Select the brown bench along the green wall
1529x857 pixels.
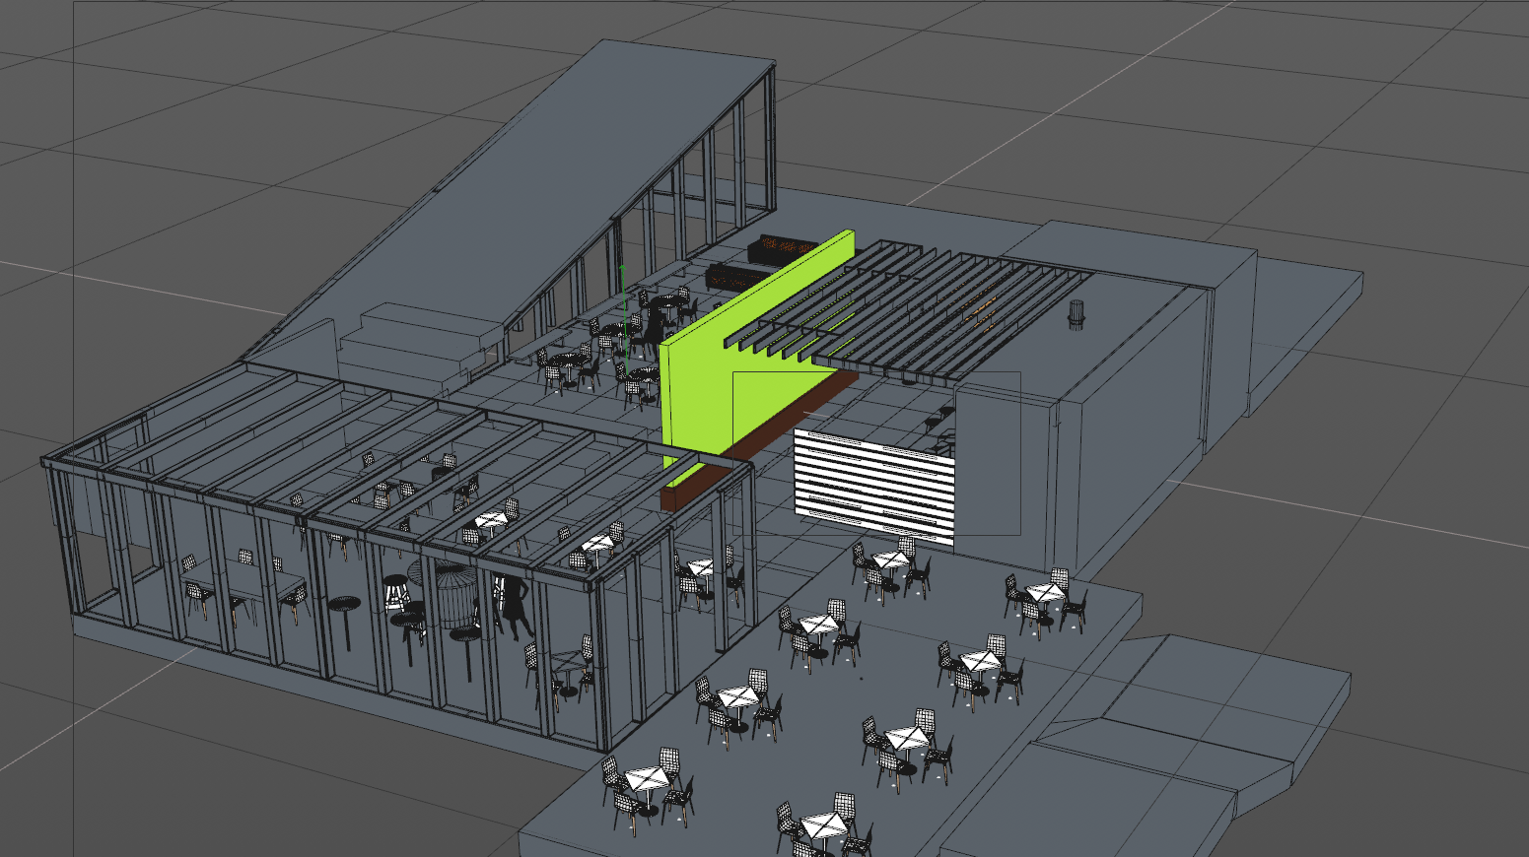(x=759, y=440)
